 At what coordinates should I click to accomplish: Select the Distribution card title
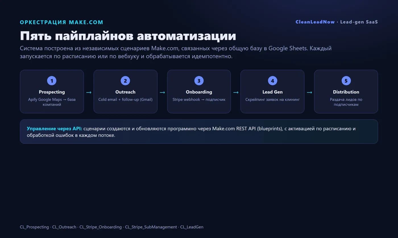(x=346, y=92)
